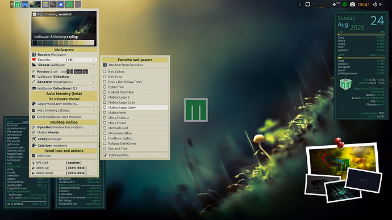Click the Conky Manager tools icon
392x220 pixels.
point(34,139)
